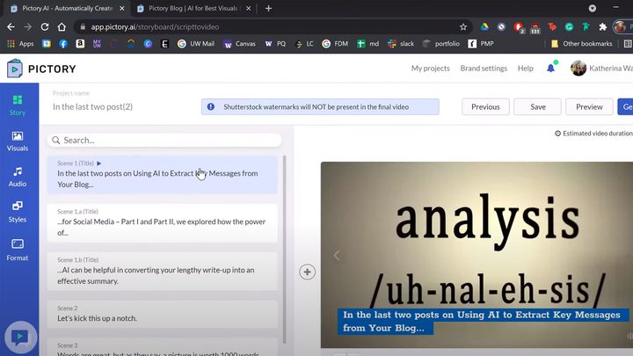Viewport: 633px width, 356px height.
Task: Open the notifications bell
Action: pos(550,69)
